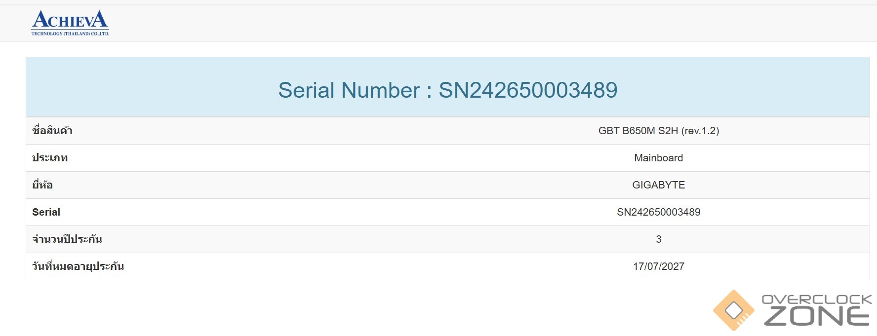This screenshot has width=877, height=336.
Task: Click the light blue serial number banner
Action: [448, 87]
